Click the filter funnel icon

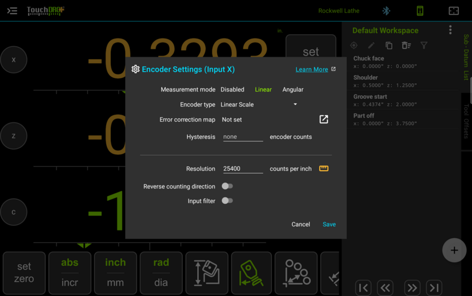(424, 45)
